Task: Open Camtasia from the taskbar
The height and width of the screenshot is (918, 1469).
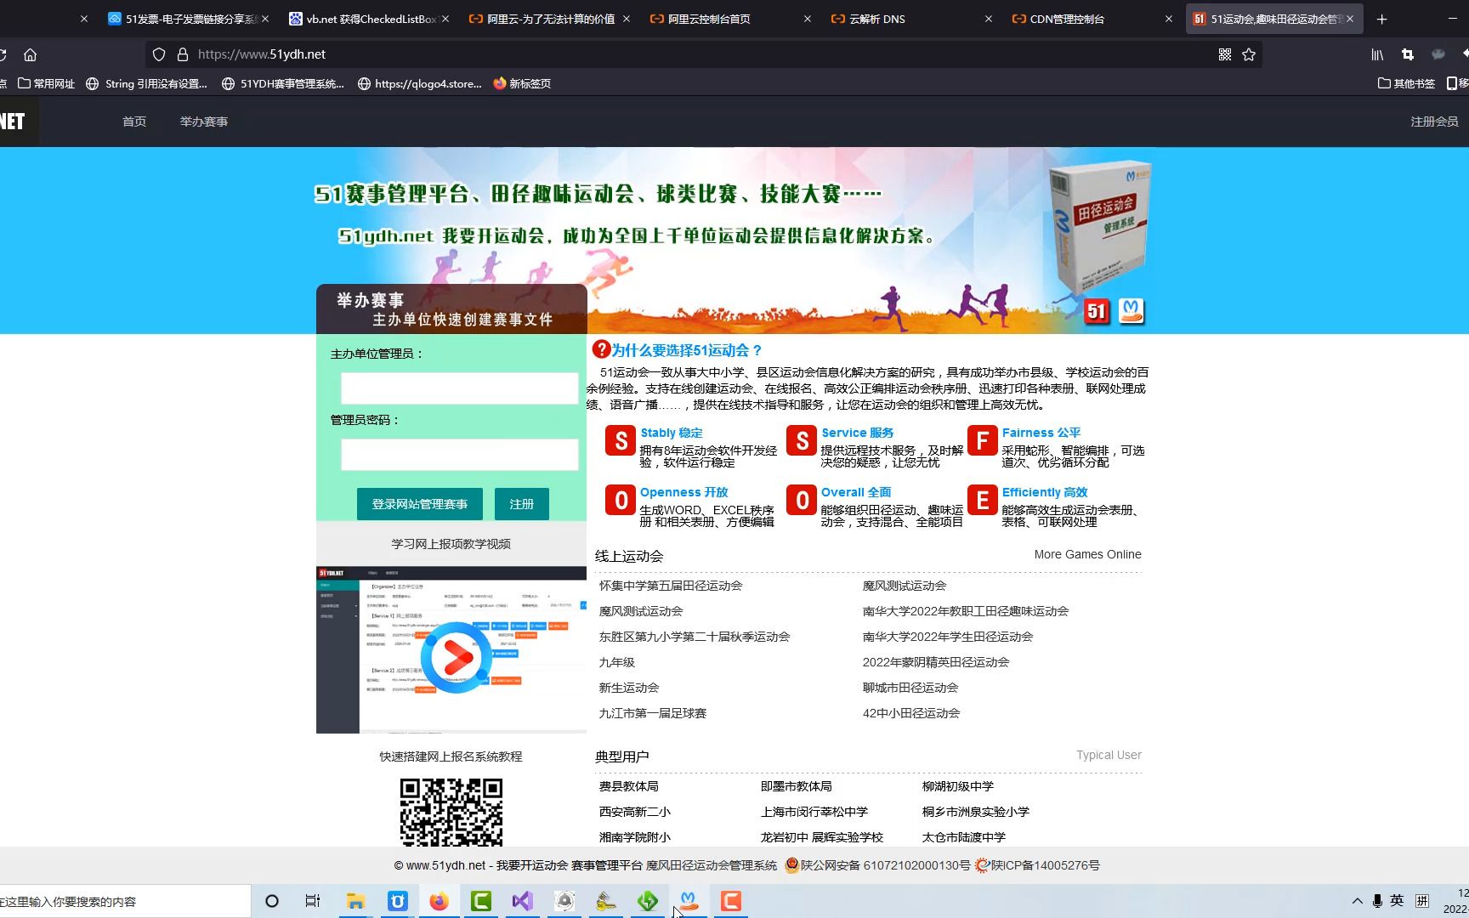Action: coord(480,901)
